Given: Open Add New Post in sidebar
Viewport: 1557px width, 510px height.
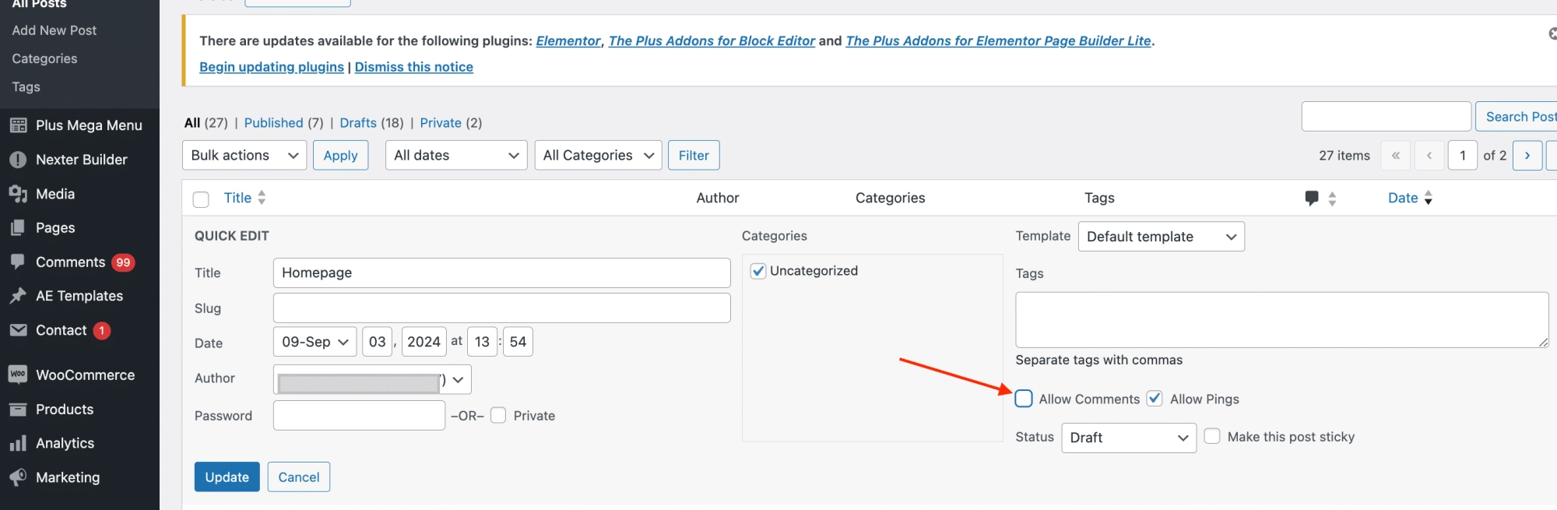Looking at the screenshot, I should click(x=54, y=30).
